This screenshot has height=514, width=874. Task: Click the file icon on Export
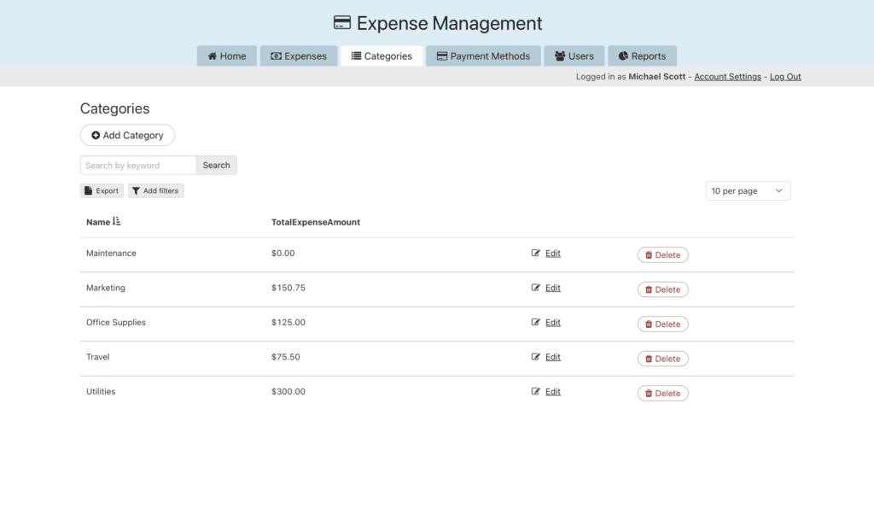(x=89, y=191)
